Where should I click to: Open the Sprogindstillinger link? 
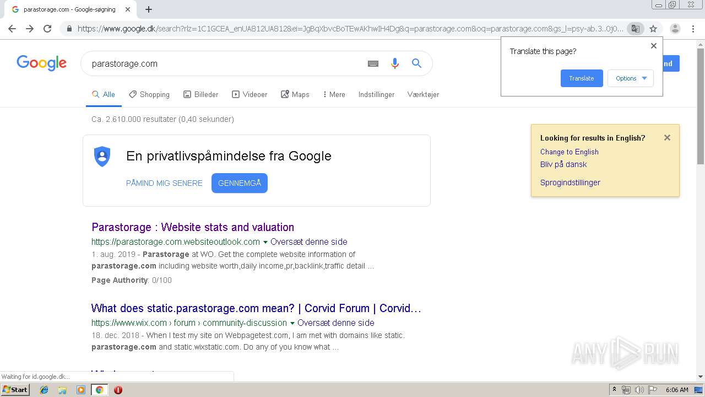[570, 183]
